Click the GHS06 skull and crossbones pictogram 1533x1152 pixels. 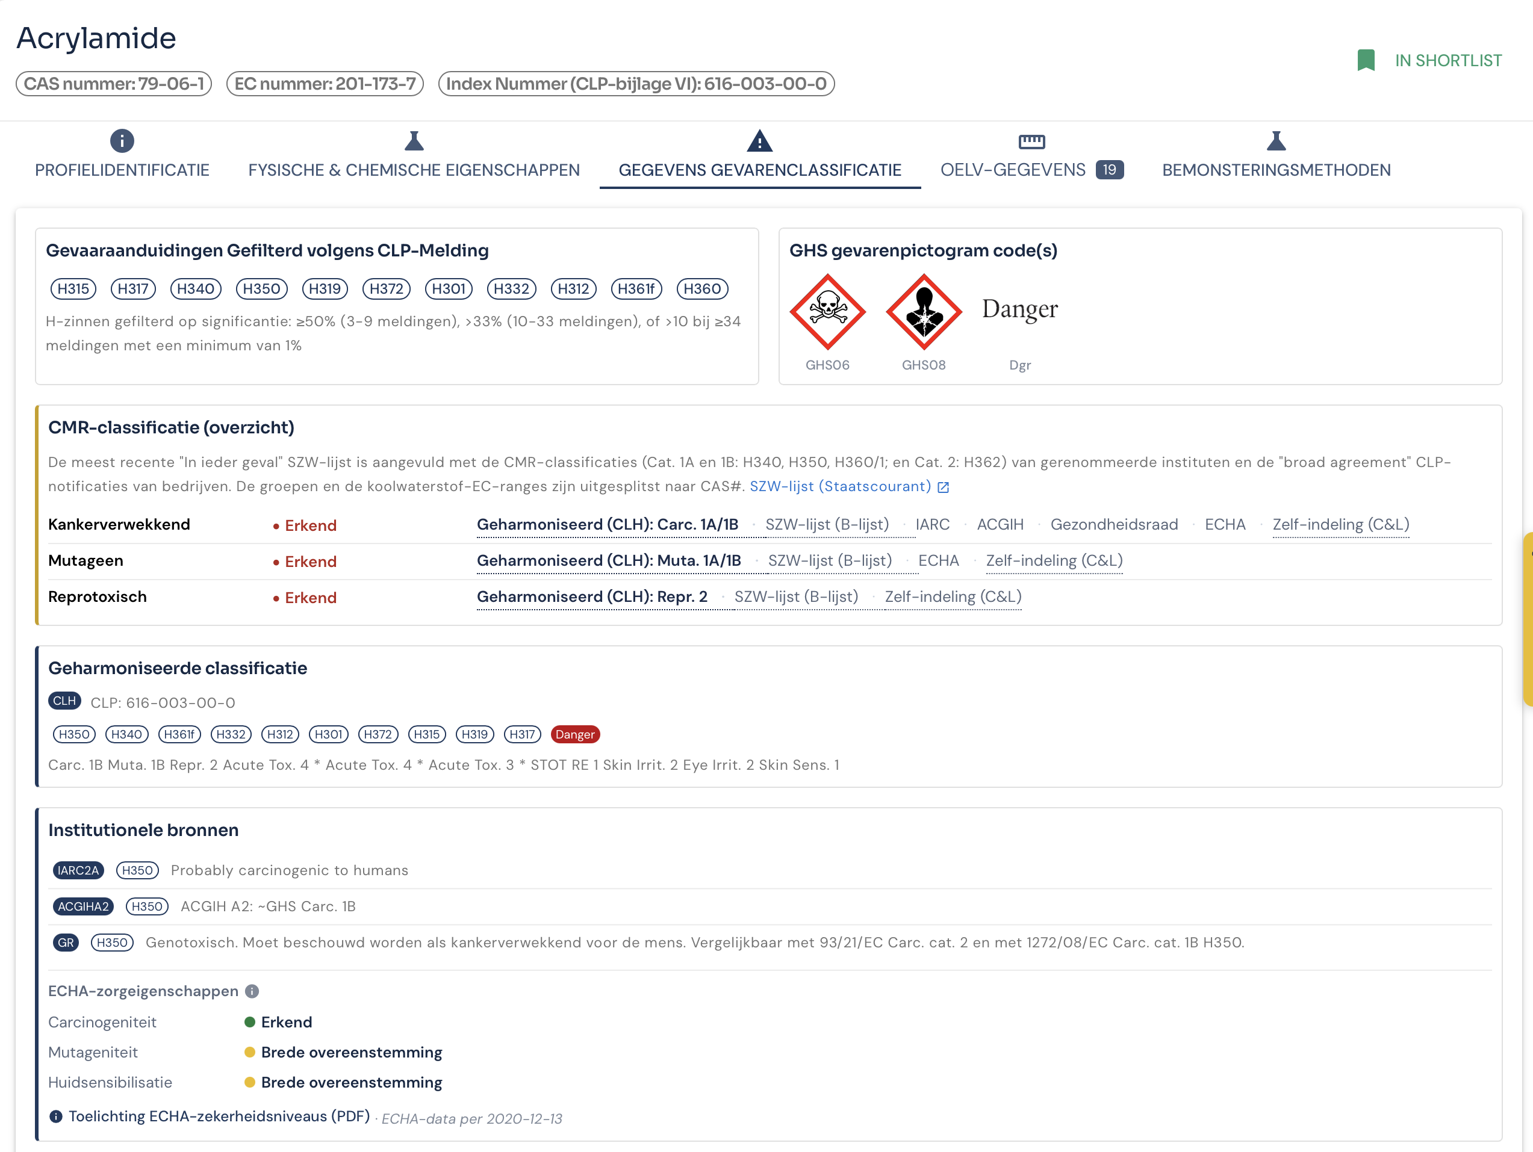(x=827, y=311)
